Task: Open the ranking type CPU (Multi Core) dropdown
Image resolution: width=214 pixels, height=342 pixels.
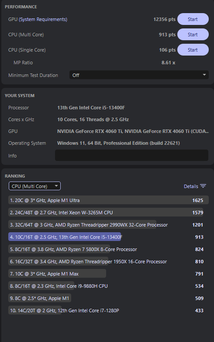Action: tap(35, 186)
